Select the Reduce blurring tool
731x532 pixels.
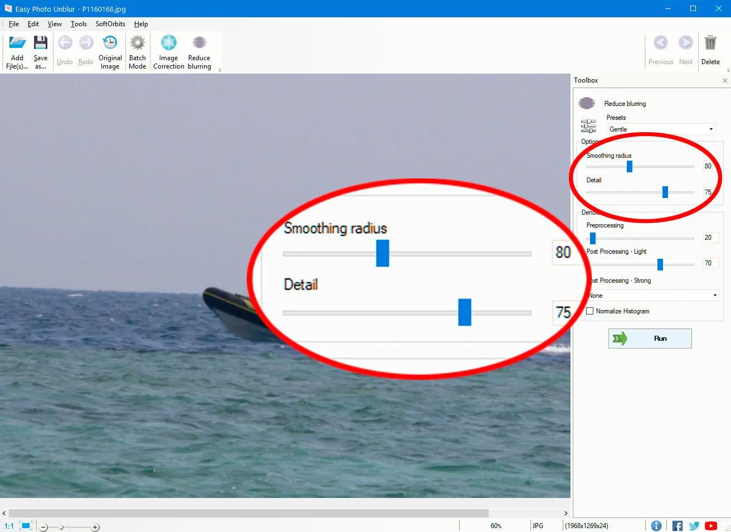tap(199, 43)
